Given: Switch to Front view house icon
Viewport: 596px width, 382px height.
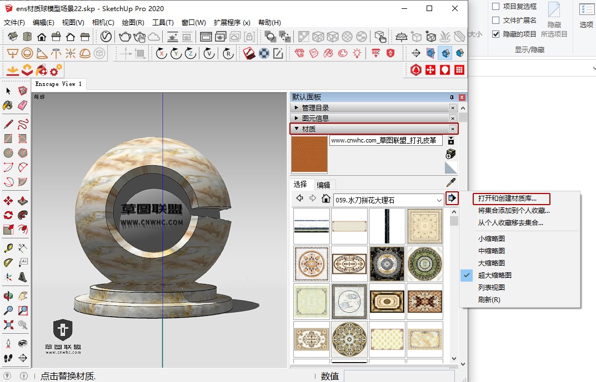Looking at the screenshot, I should tap(42, 37).
